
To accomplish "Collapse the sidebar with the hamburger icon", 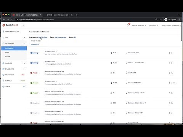I will [x=23, y=25].
